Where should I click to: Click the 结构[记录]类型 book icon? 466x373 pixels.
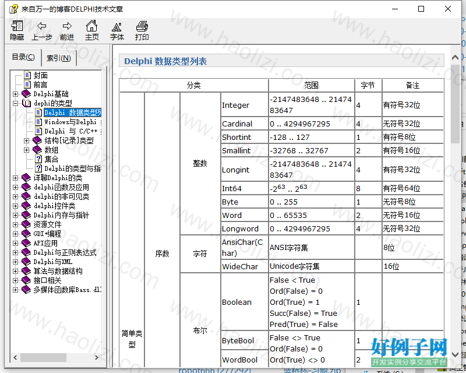coord(37,140)
